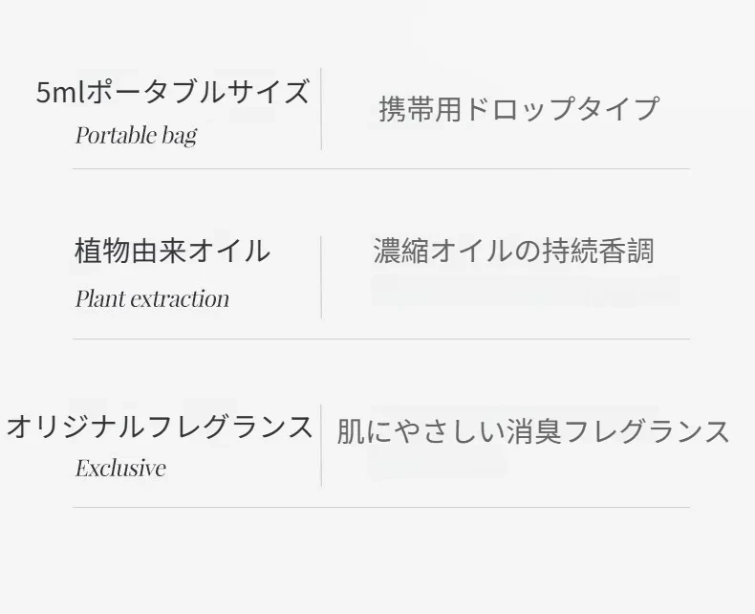Click the vertical divider beside 'Portable bag'
This screenshot has width=755, height=614.
pos(321,109)
